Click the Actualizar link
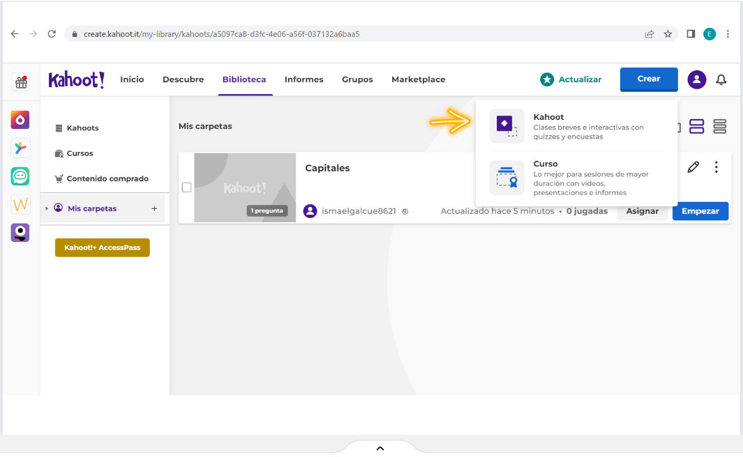The width and height of the screenshot is (743, 457). (580, 79)
